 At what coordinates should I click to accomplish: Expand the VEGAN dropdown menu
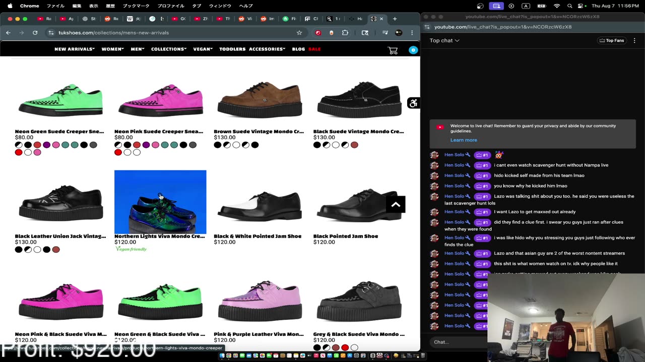[203, 49]
